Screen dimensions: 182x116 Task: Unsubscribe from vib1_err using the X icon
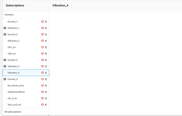pyautogui.click(x=46, y=47)
